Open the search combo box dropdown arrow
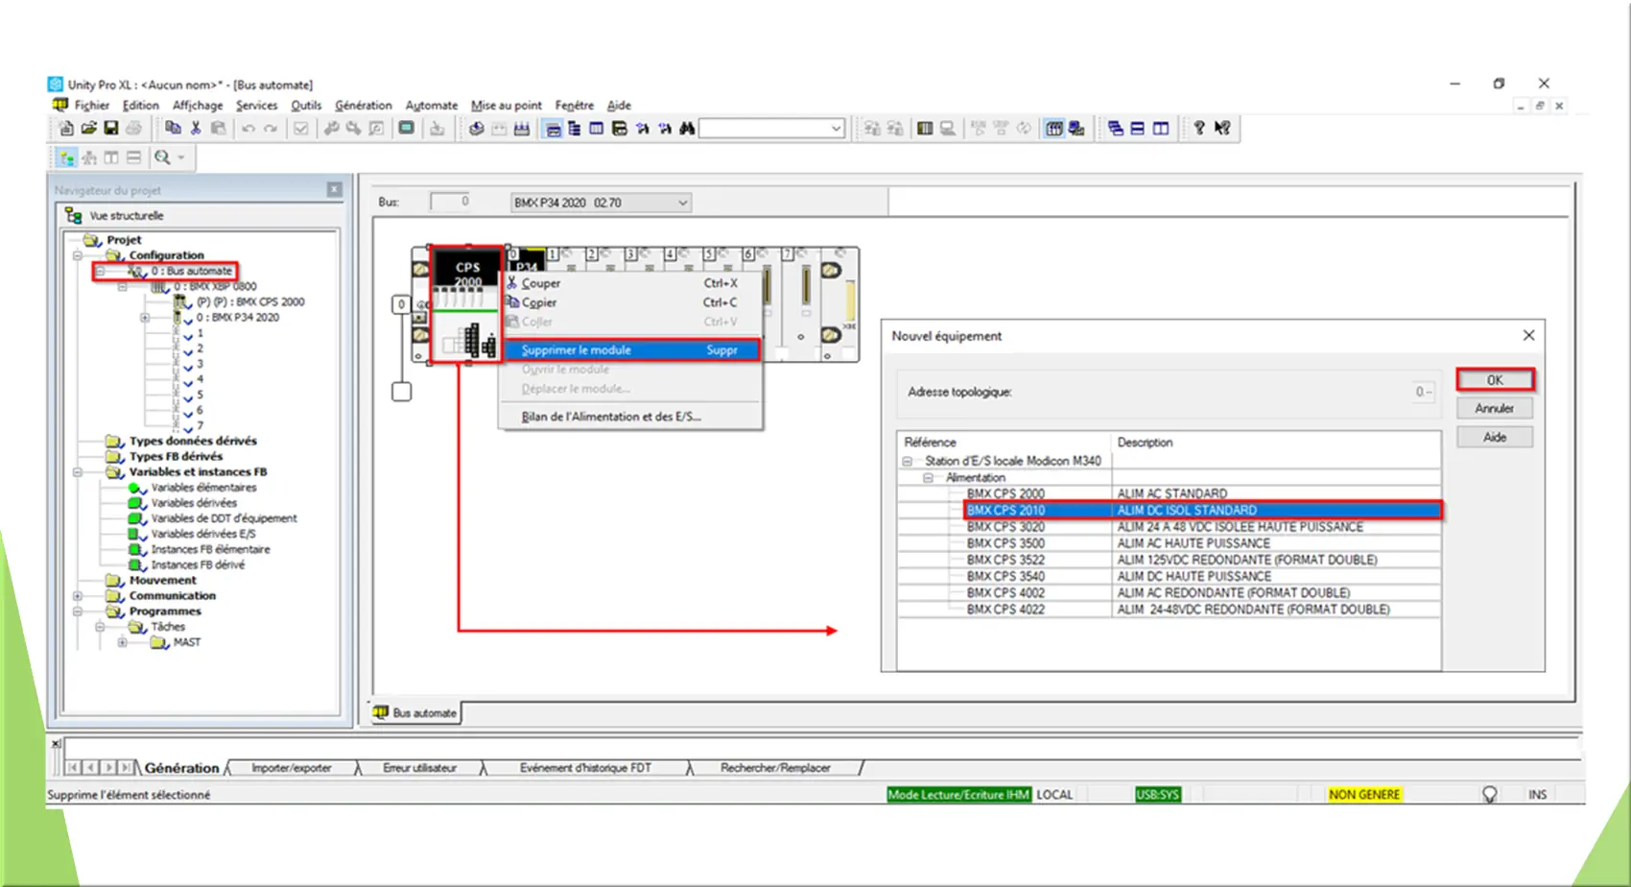Viewport: 1631px width, 887px height. point(836,129)
